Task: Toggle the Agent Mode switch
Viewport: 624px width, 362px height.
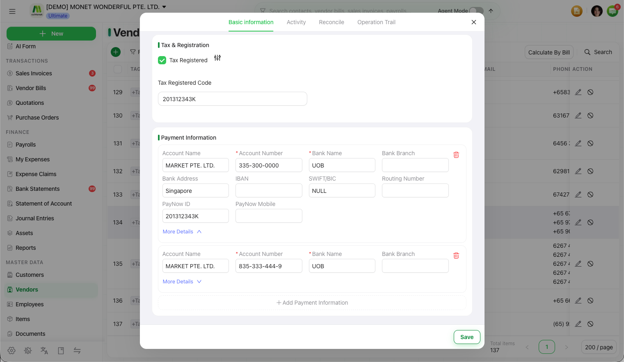Action: coord(476,11)
